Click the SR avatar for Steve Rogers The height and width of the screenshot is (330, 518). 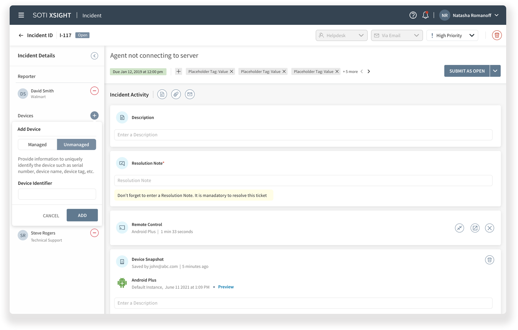click(x=23, y=235)
